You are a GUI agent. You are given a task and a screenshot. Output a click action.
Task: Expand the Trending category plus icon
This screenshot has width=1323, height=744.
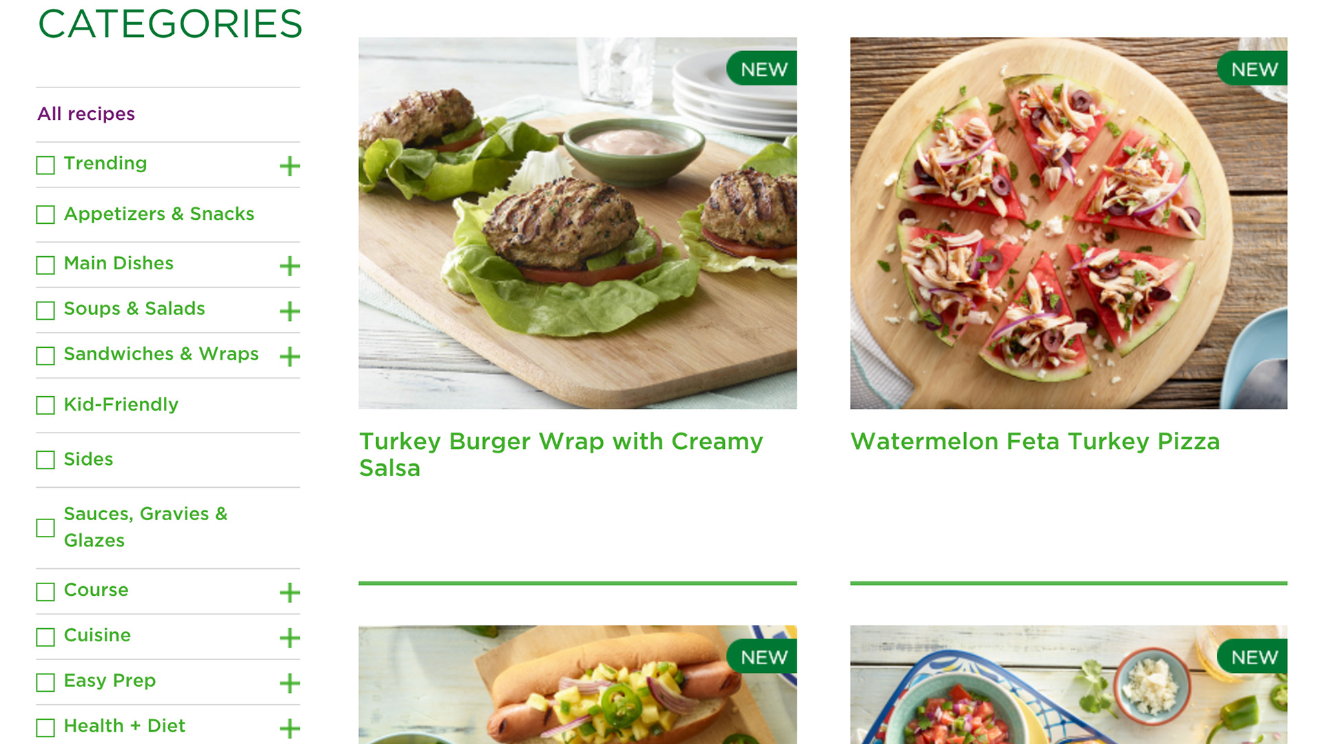(x=289, y=166)
